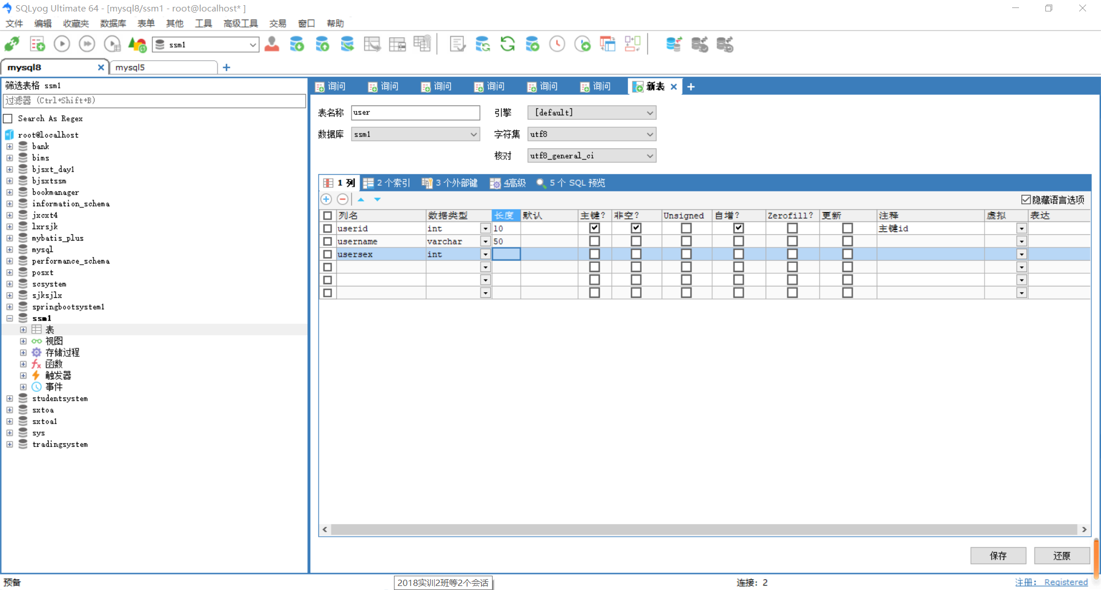The image size is (1101, 590).
Task: Click the circular plus add column icon
Action: [326, 199]
